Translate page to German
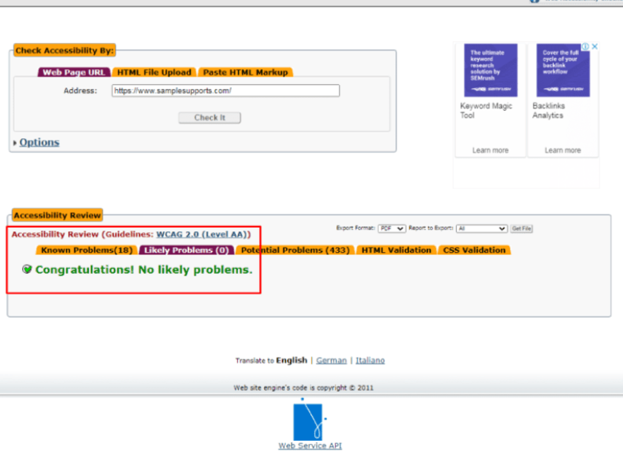The image size is (623, 467). [x=331, y=360]
